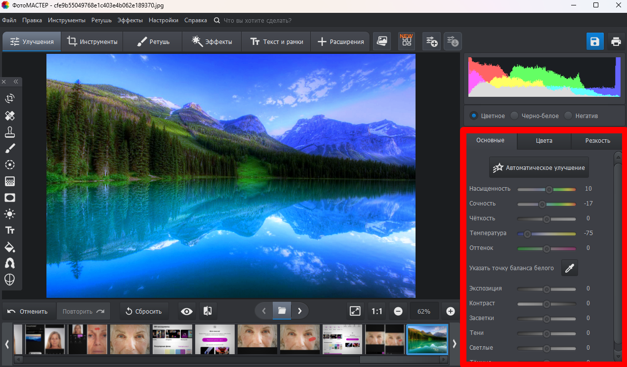Image resolution: width=627 pixels, height=367 pixels.
Task: Choose the stamp tool in left toolbar
Action: pyautogui.click(x=10, y=132)
